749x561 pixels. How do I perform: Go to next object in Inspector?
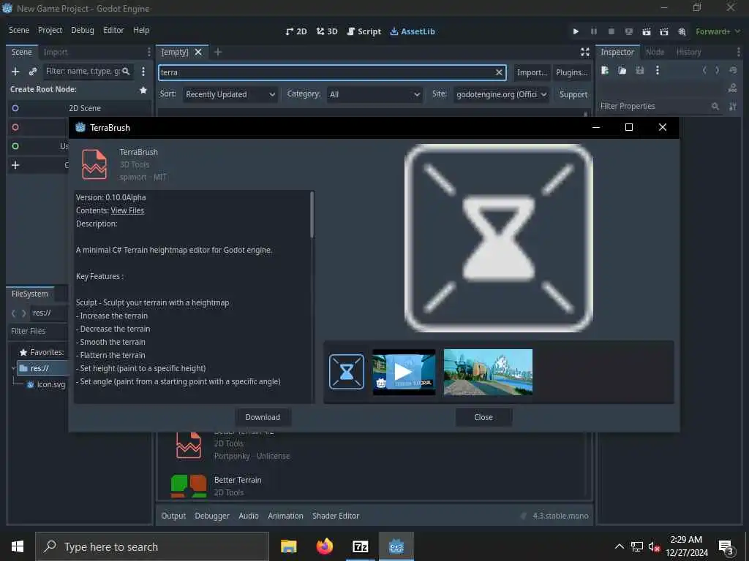click(x=717, y=70)
